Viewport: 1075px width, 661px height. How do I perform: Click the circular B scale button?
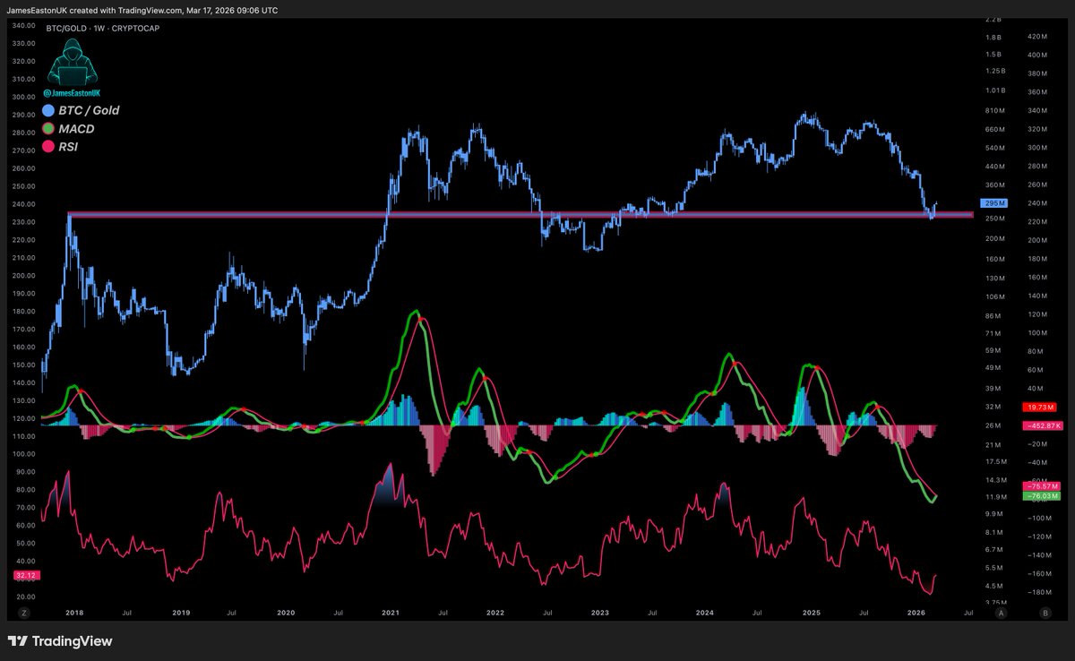pyautogui.click(x=1045, y=614)
